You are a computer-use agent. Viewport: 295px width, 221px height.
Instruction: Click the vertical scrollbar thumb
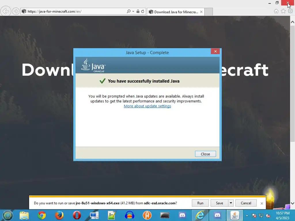click(x=292, y=84)
